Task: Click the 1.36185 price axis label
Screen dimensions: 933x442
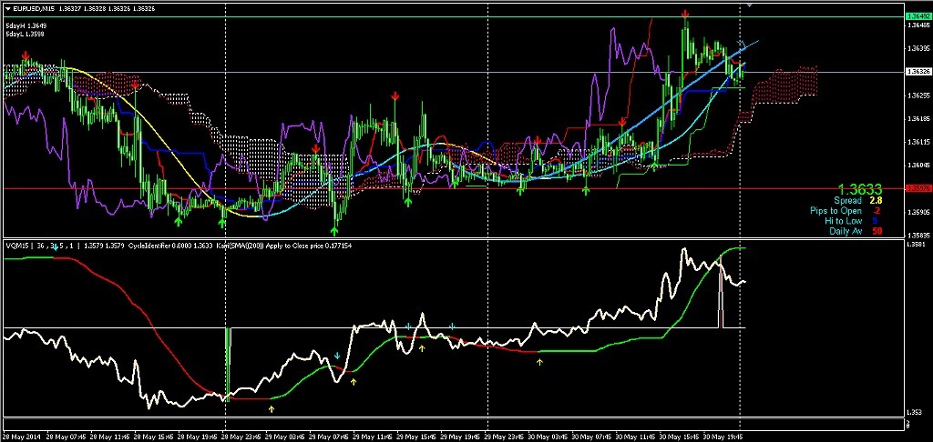Action: pos(918,118)
